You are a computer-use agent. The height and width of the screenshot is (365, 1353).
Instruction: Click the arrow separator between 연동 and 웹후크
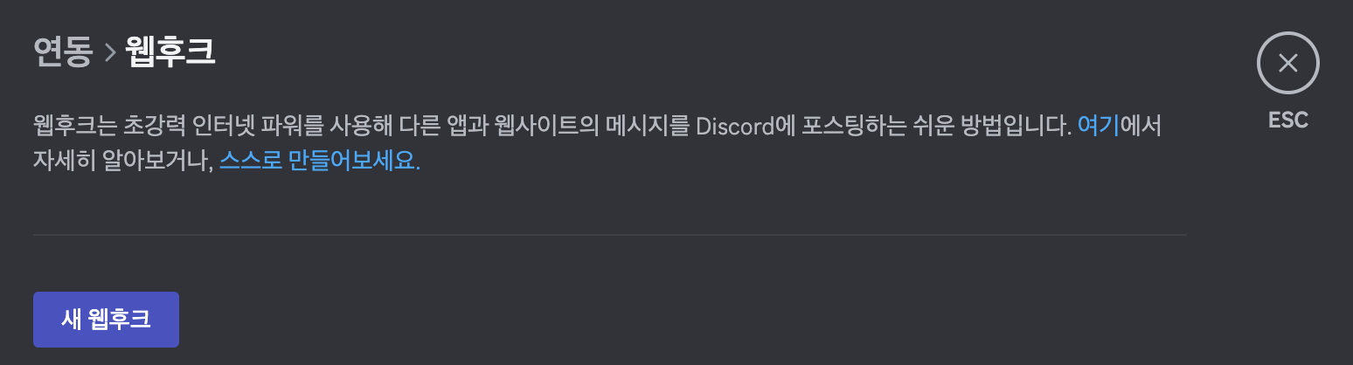[109, 54]
